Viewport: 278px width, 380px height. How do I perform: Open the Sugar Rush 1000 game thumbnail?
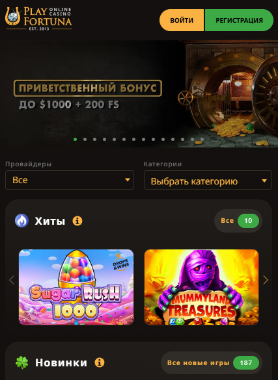76,287
